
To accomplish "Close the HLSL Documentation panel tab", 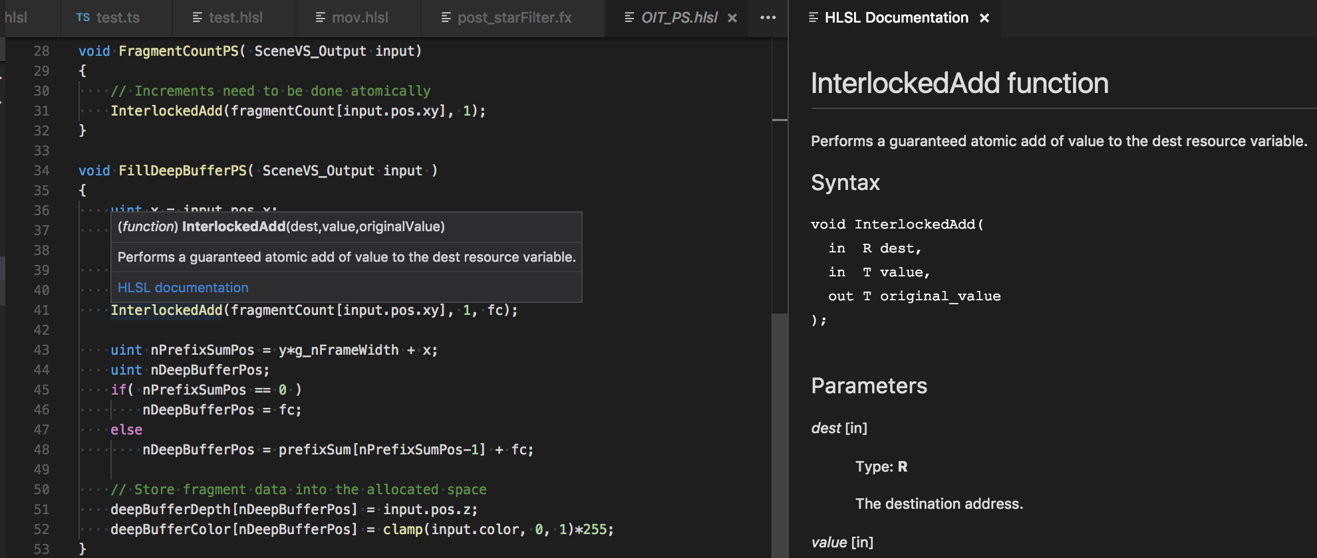I will (984, 18).
